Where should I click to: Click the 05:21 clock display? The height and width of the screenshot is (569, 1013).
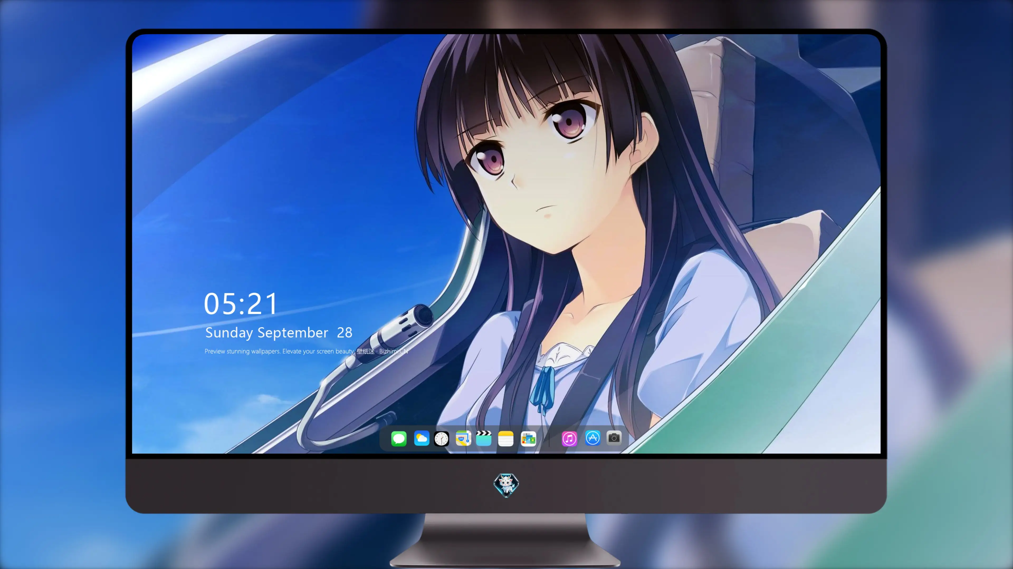[x=240, y=304]
